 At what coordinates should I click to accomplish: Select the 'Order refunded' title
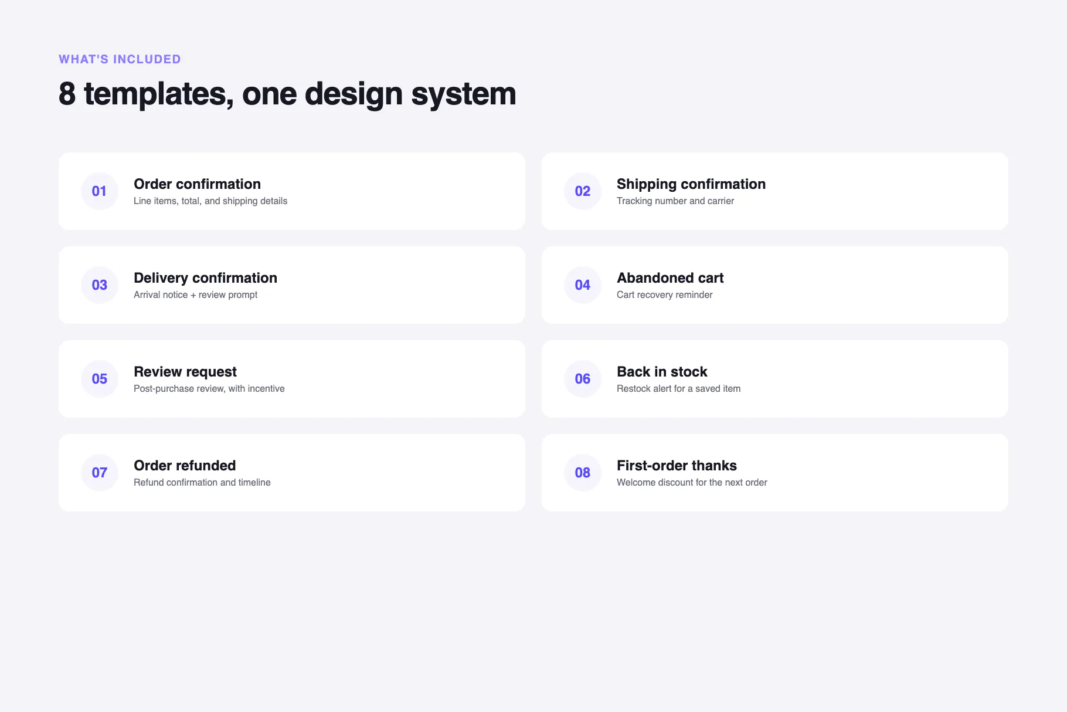pos(185,466)
